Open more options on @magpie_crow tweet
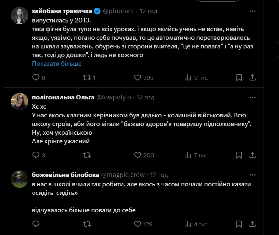279x235 pixels. click(x=252, y=175)
